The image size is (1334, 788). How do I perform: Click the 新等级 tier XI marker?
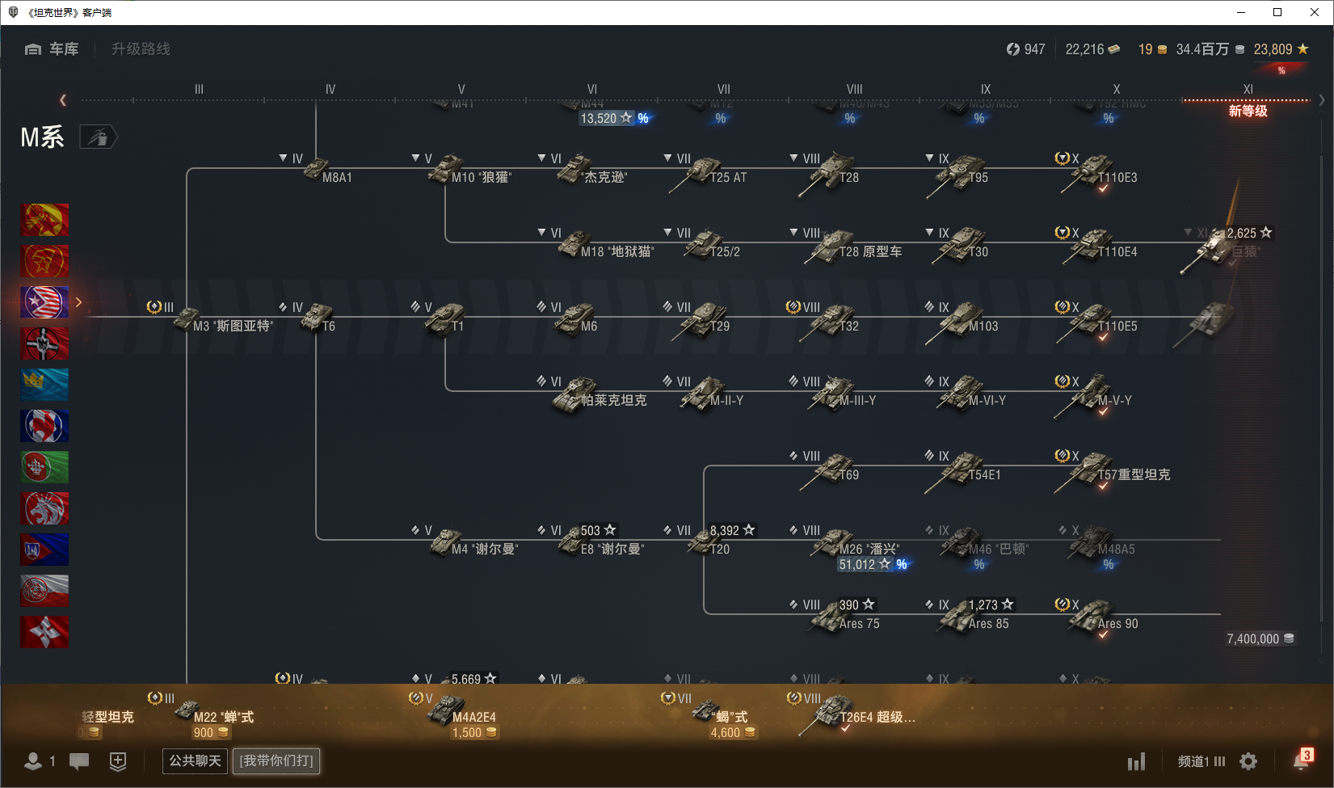click(1248, 111)
